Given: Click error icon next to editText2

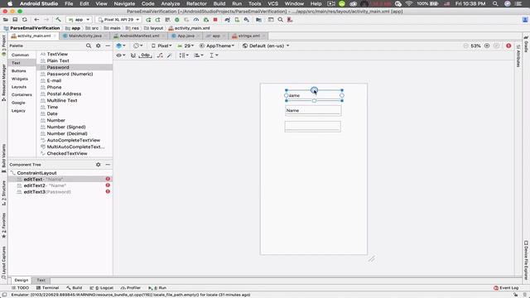Looking at the screenshot, I should click(x=108, y=185).
